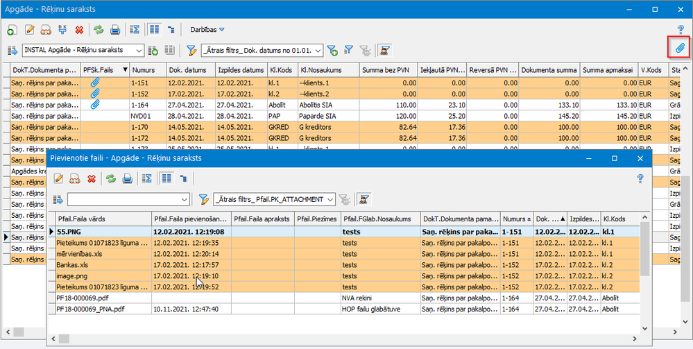
Task: Open the INSTAL Apgāde view dropdown
Action: click(139, 50)
